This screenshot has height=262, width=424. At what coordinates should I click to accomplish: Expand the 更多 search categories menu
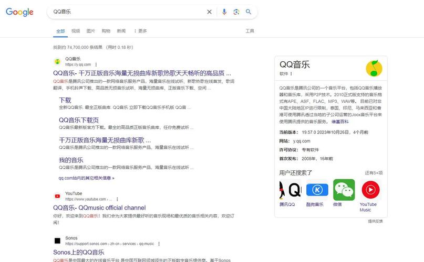140,31
